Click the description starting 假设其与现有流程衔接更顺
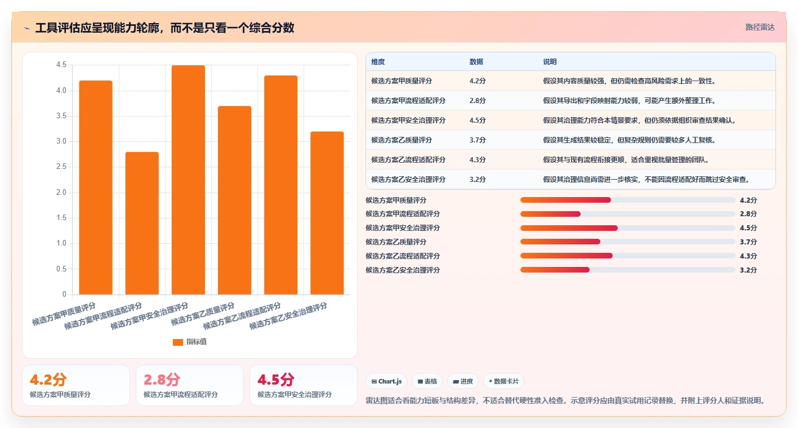798x428 pixels. 626,160
